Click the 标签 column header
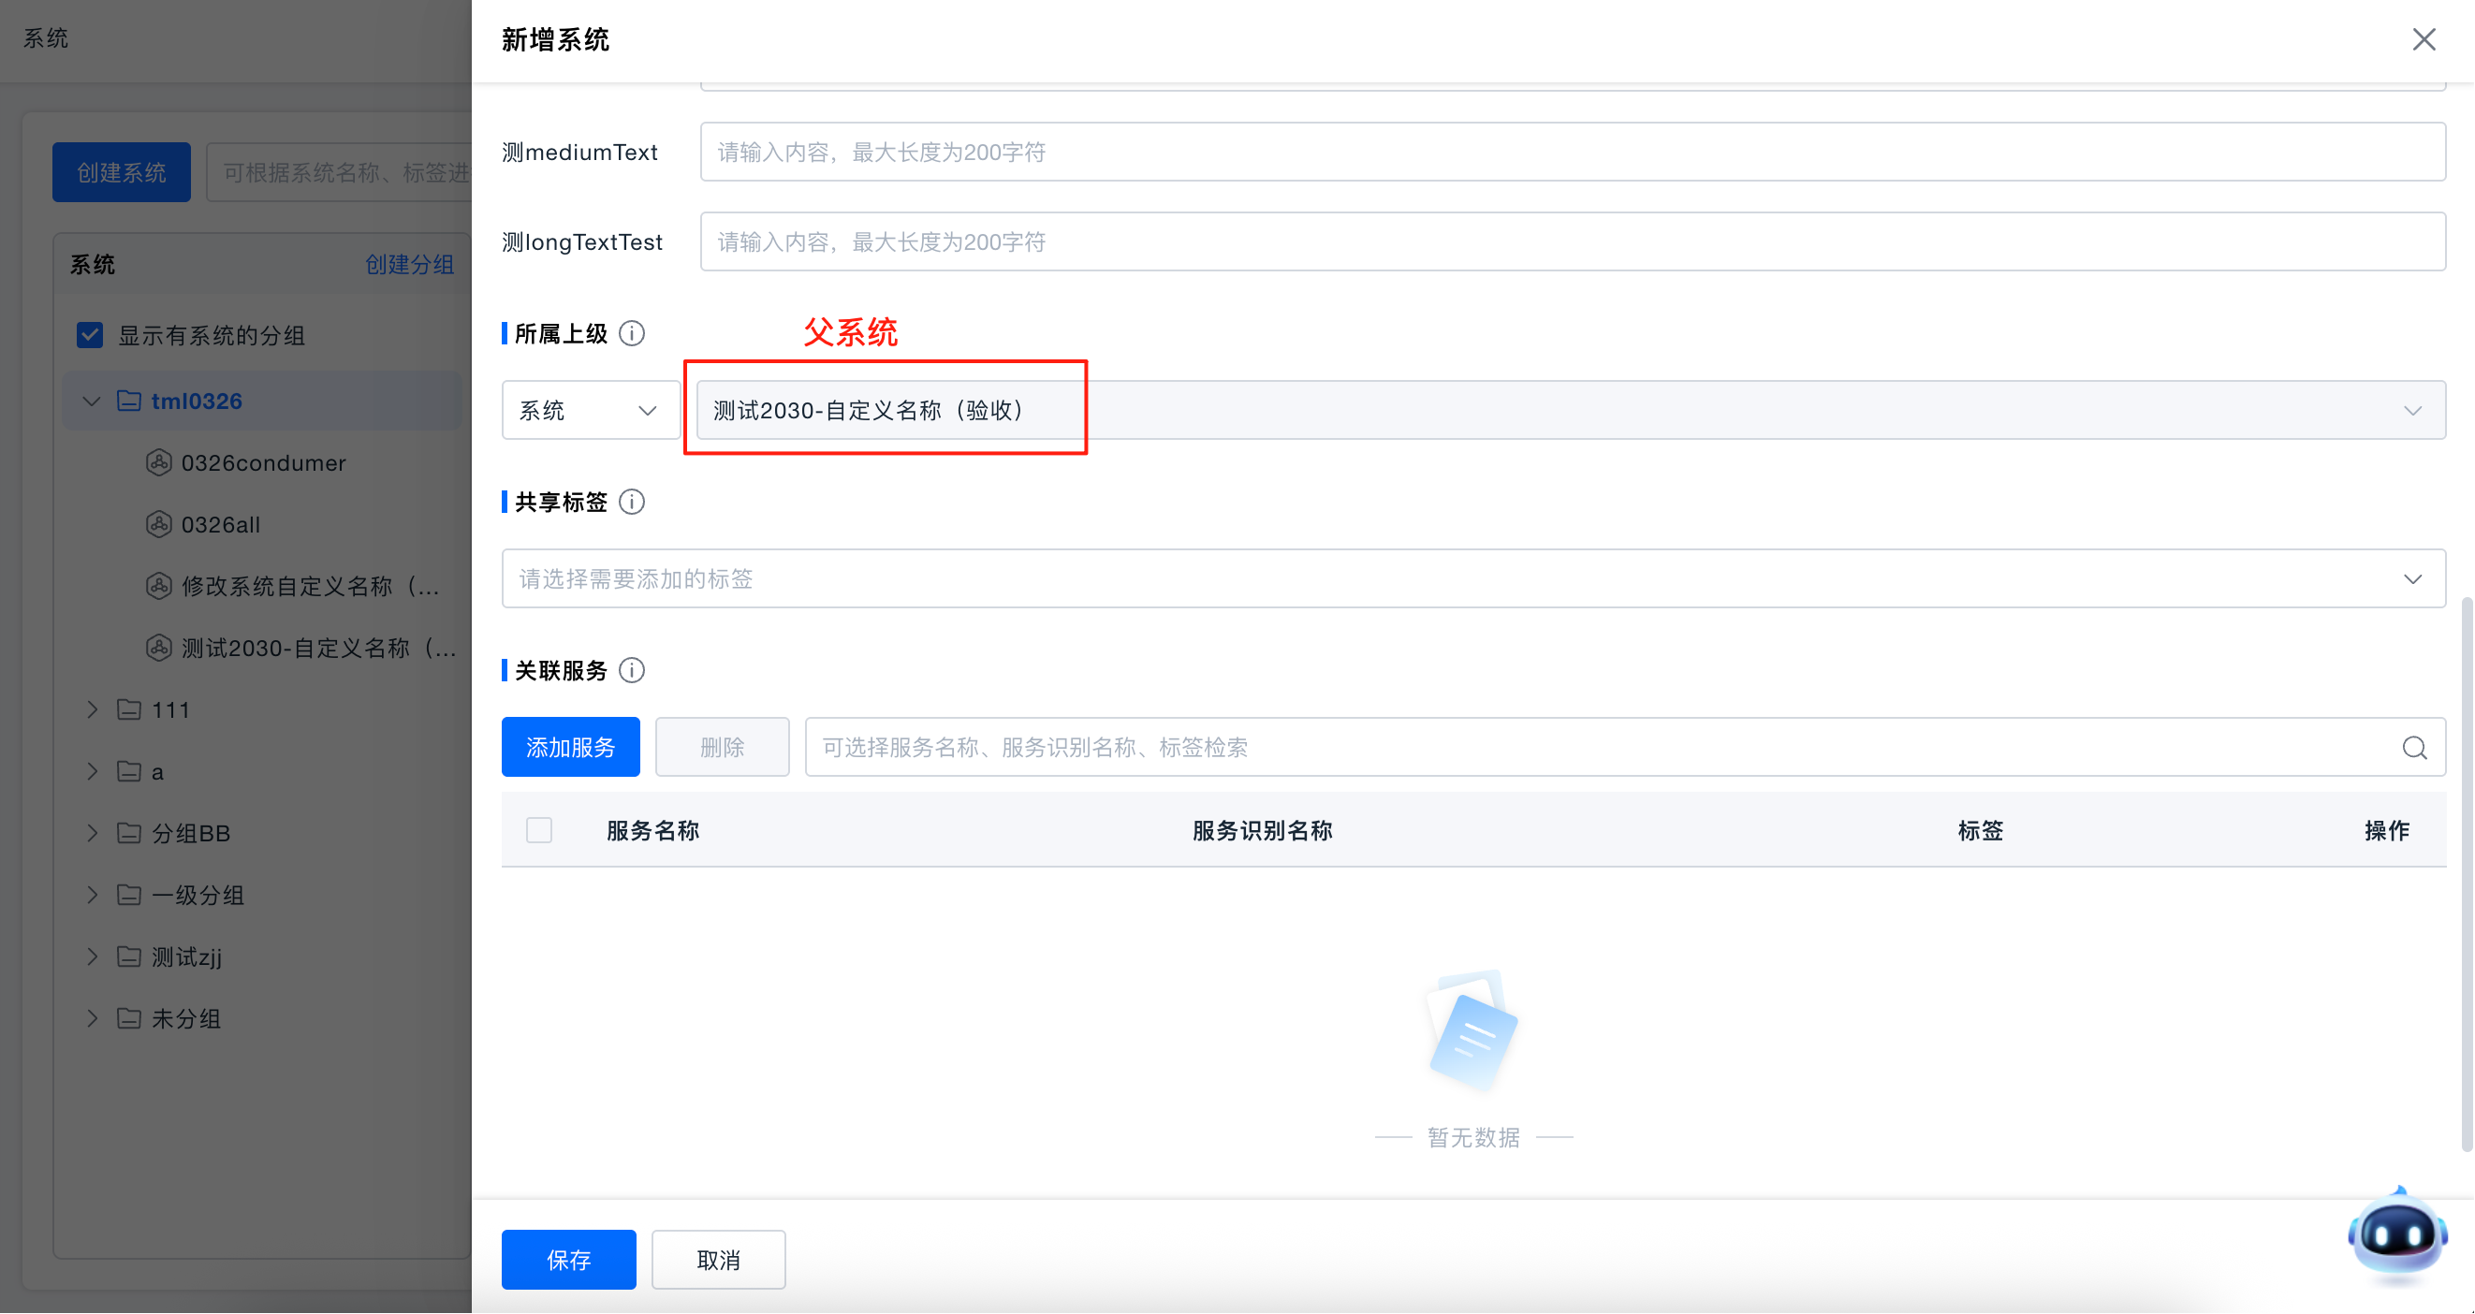Screen dimensions: 2475x1314 coord(1979,831)
